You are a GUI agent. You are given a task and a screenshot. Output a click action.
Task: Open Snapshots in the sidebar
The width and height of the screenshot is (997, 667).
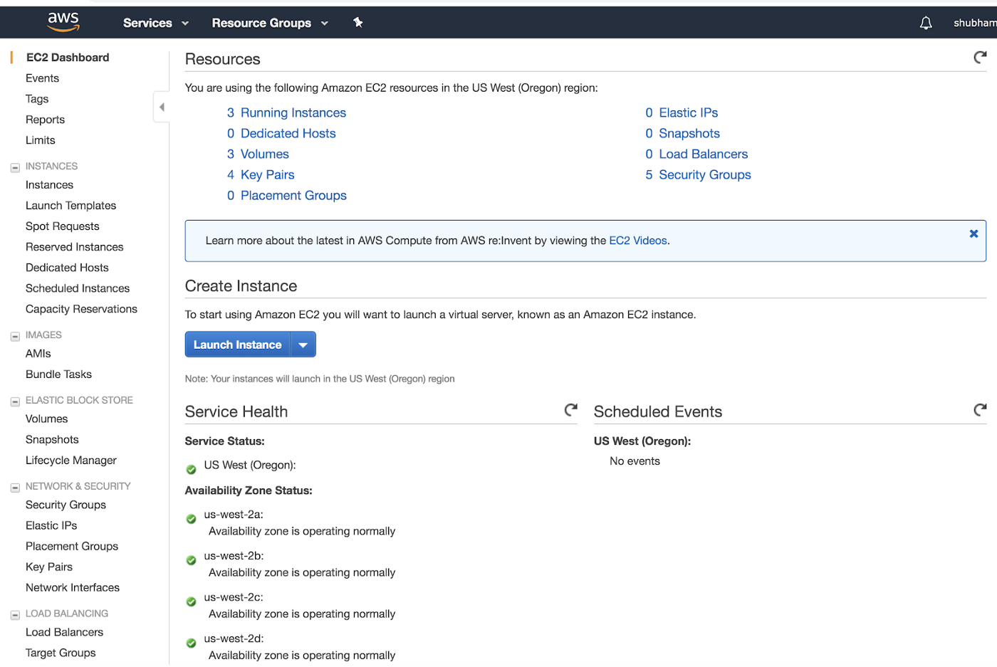coord(52,440)
